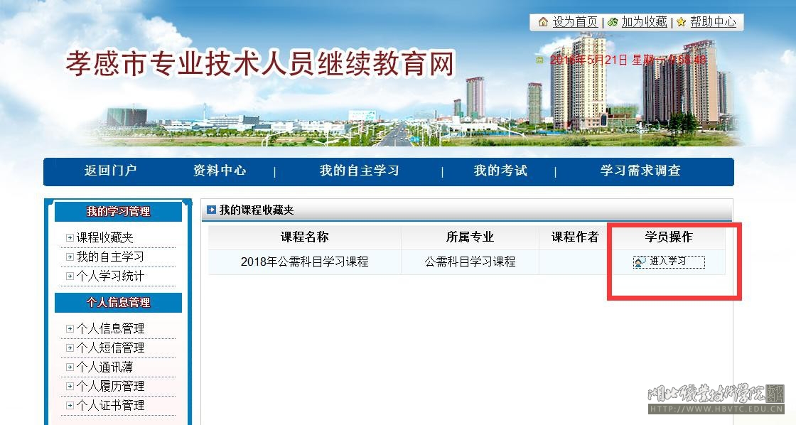This screenshot has height=425, width=796.
Task: Open the 帮助中心 link
Action: tap(713, 22)
